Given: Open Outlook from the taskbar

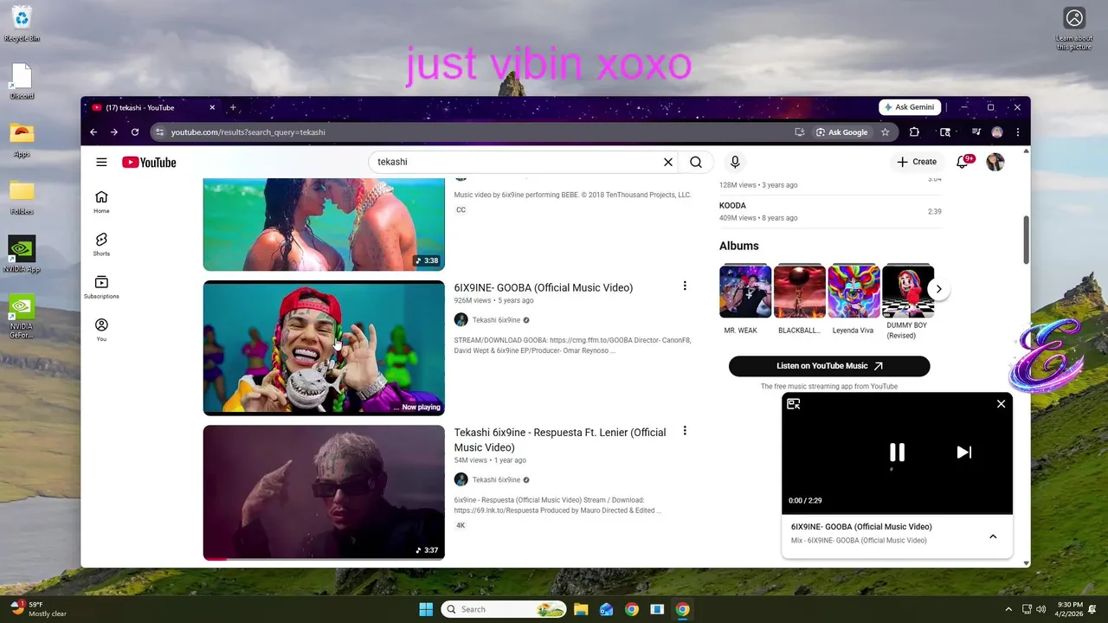Looking at the screenshot, I should coord(606,609).
